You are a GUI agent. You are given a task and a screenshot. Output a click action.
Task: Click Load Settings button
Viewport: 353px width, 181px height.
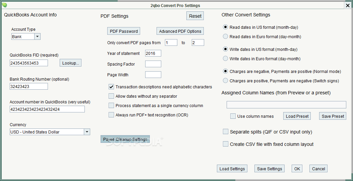point(232,169)
